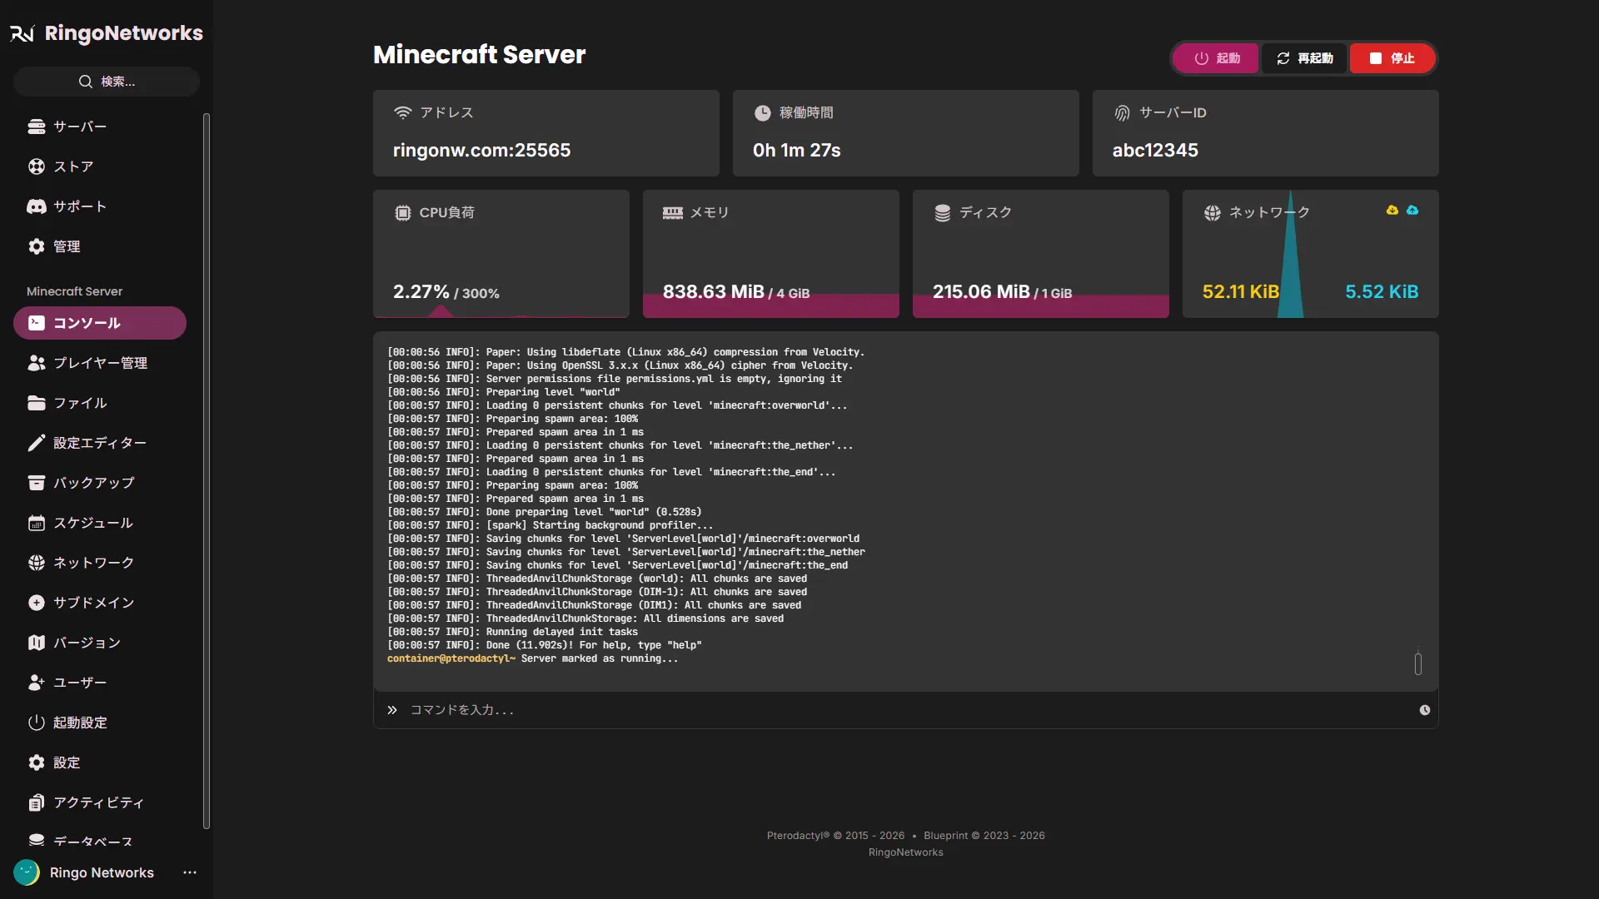Click the command history clock icon
Viewport: 1599px width, 899px height.
(x=1425, y=710)
